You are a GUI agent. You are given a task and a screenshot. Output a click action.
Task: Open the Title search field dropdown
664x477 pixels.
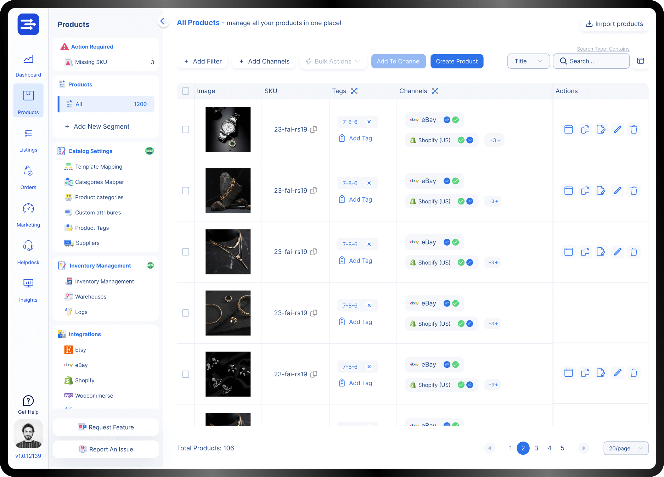pos(529,61)
